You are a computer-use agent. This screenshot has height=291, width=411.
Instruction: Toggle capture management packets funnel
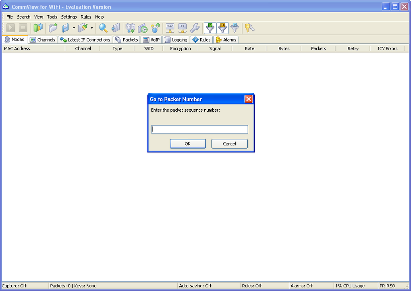[222, 28]
